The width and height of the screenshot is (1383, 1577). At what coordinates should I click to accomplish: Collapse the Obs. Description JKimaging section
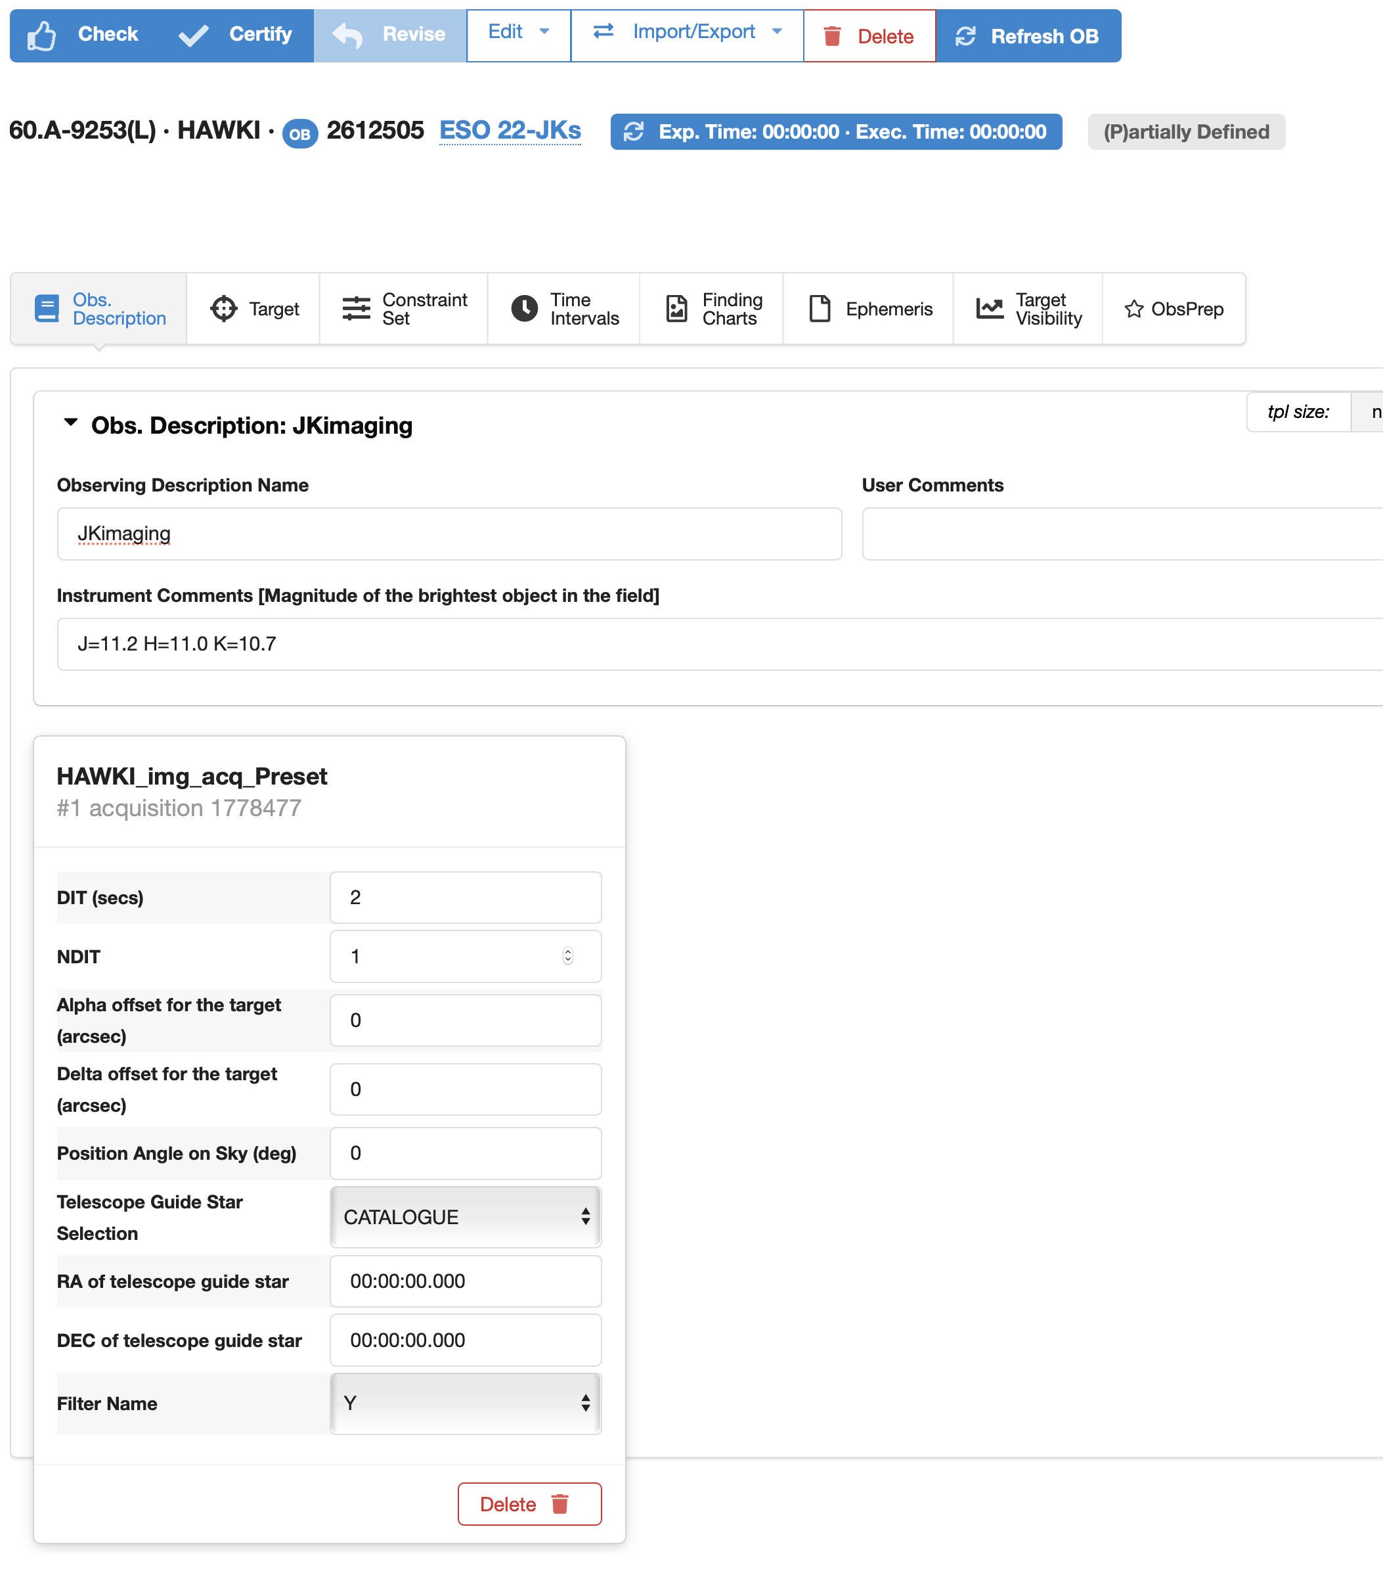(x=71, y=423)
